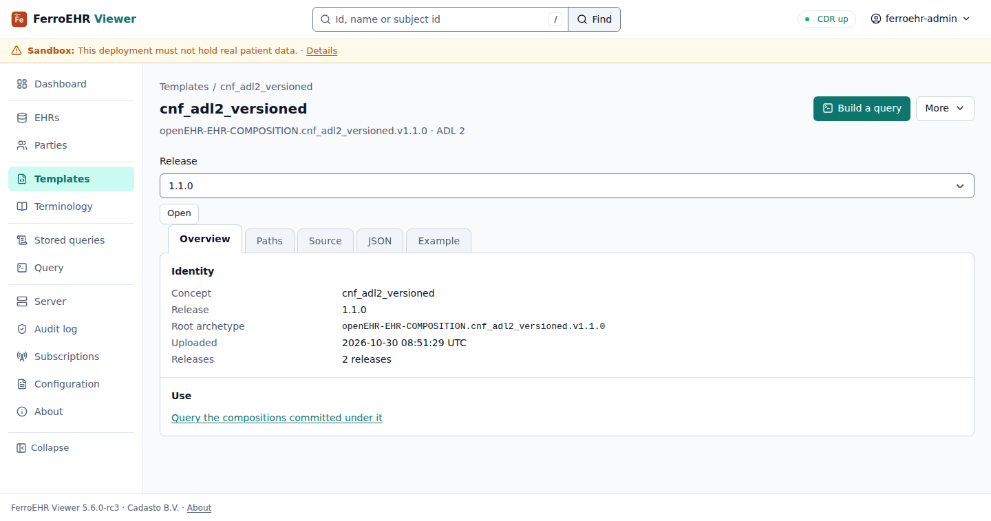Click the Configuration document icon
This screenshot has width=991, height=521.
(22, 384)
